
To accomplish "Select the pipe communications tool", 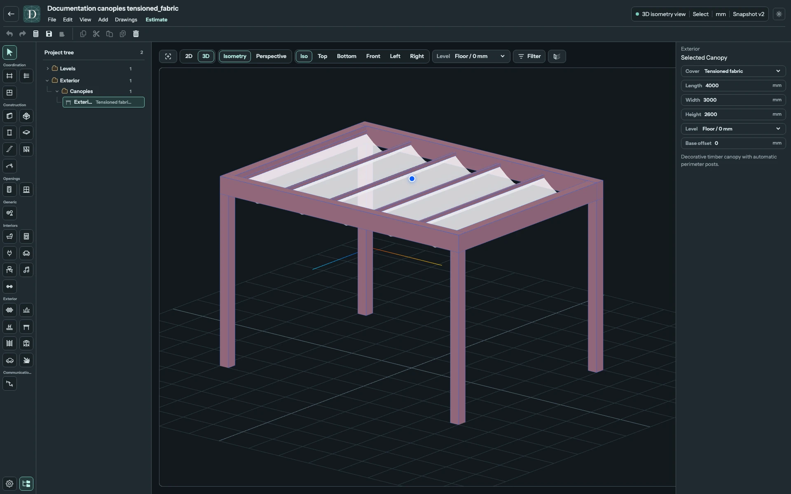I will (9, 384).
